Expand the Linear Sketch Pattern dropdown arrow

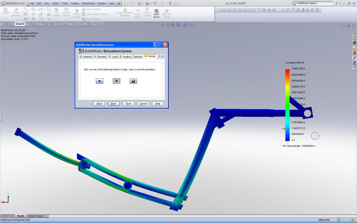pos(114,14)
